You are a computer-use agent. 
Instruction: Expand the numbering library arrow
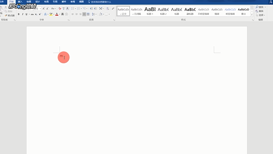point(81,9)
